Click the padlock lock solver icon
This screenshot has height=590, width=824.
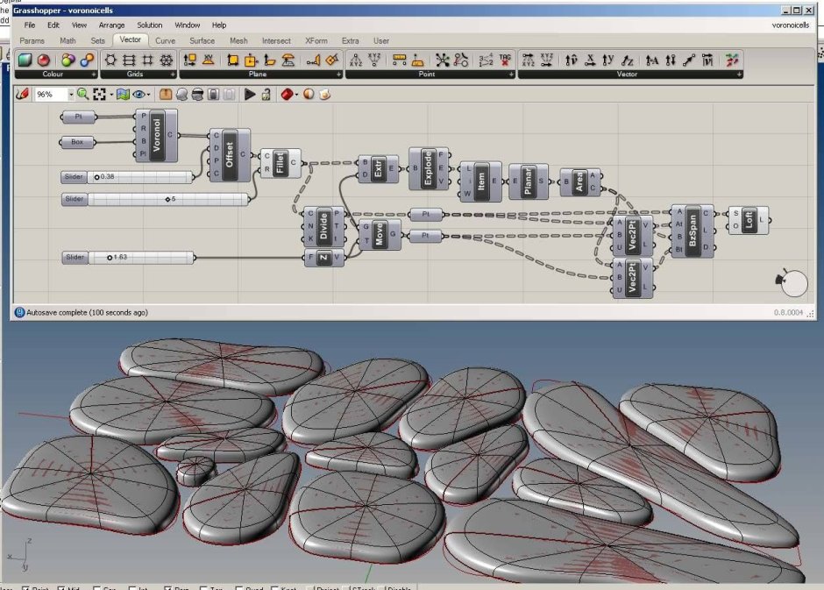coord(266,95)
